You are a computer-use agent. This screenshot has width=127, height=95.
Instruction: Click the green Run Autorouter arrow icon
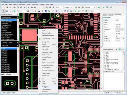pos(75,11)
